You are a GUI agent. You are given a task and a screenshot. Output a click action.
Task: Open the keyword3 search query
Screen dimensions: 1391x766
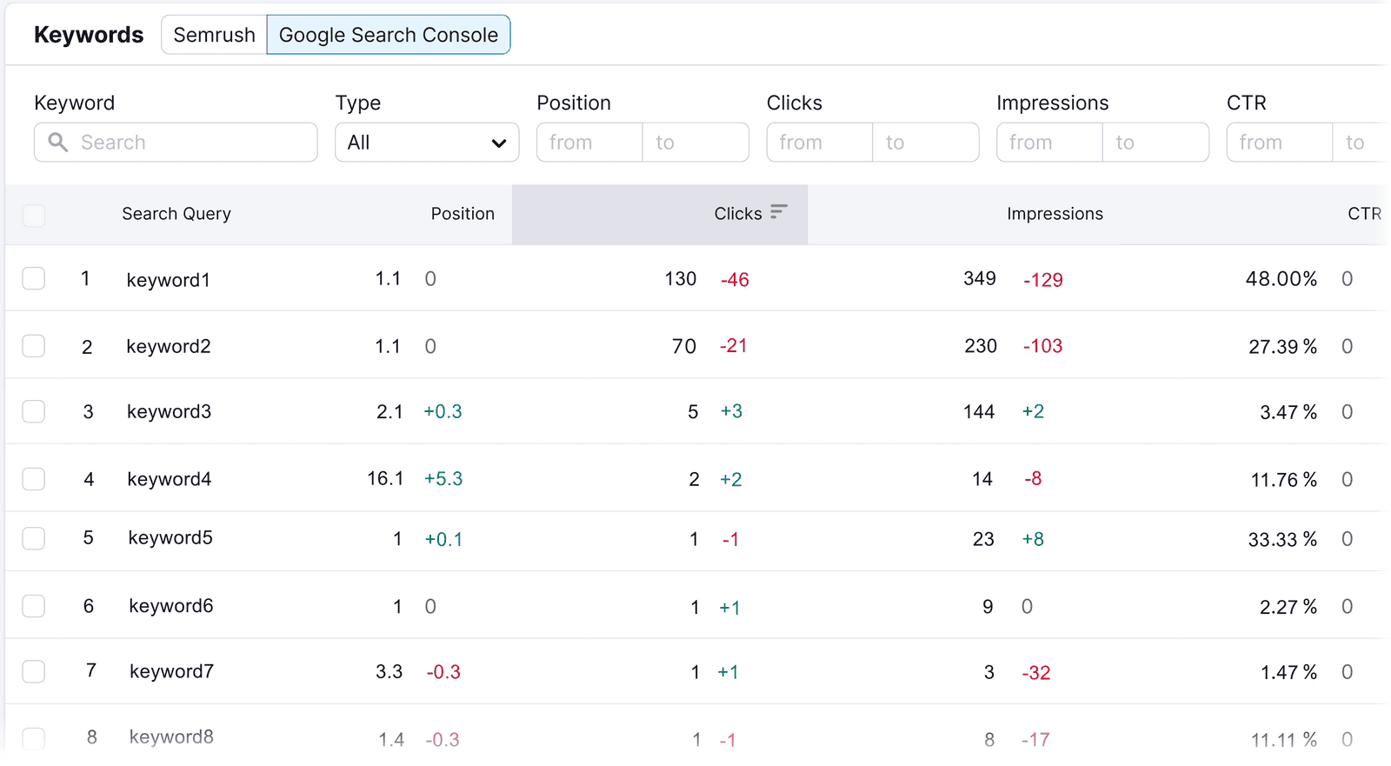click(x=169, y=412)
